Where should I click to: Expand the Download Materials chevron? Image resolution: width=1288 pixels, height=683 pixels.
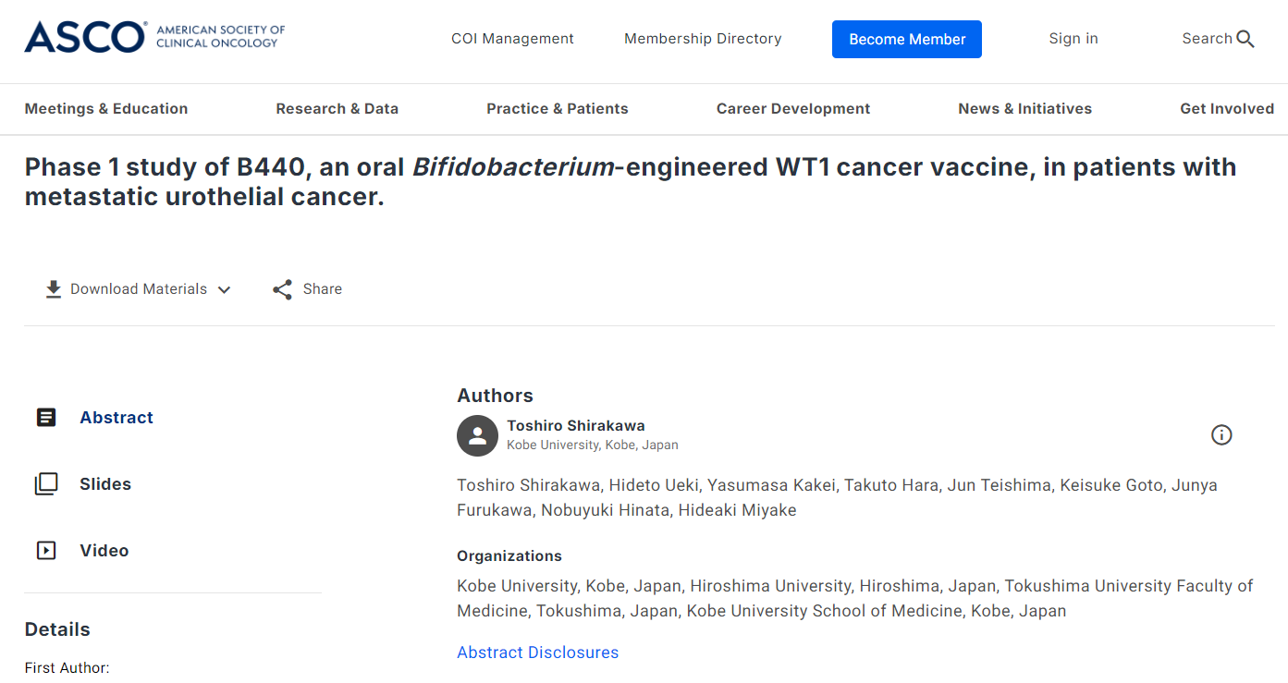tap(224, 289)
